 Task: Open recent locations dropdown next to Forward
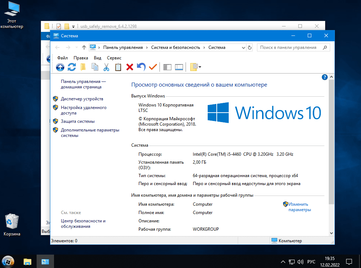tap(76, 47)
